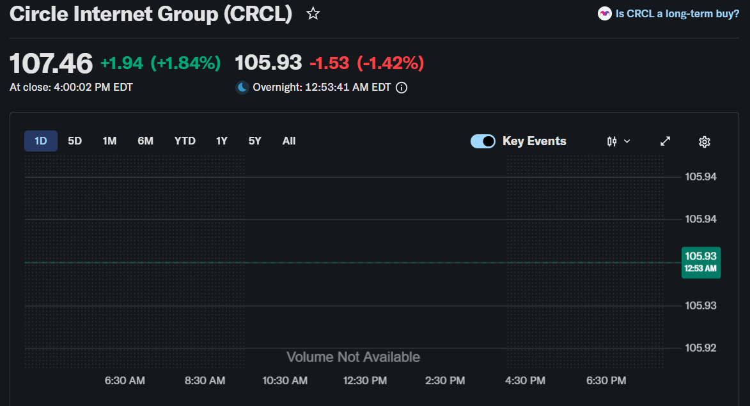
Task: Switch to the 5D time range tab
Action: [x=74, y=141]
